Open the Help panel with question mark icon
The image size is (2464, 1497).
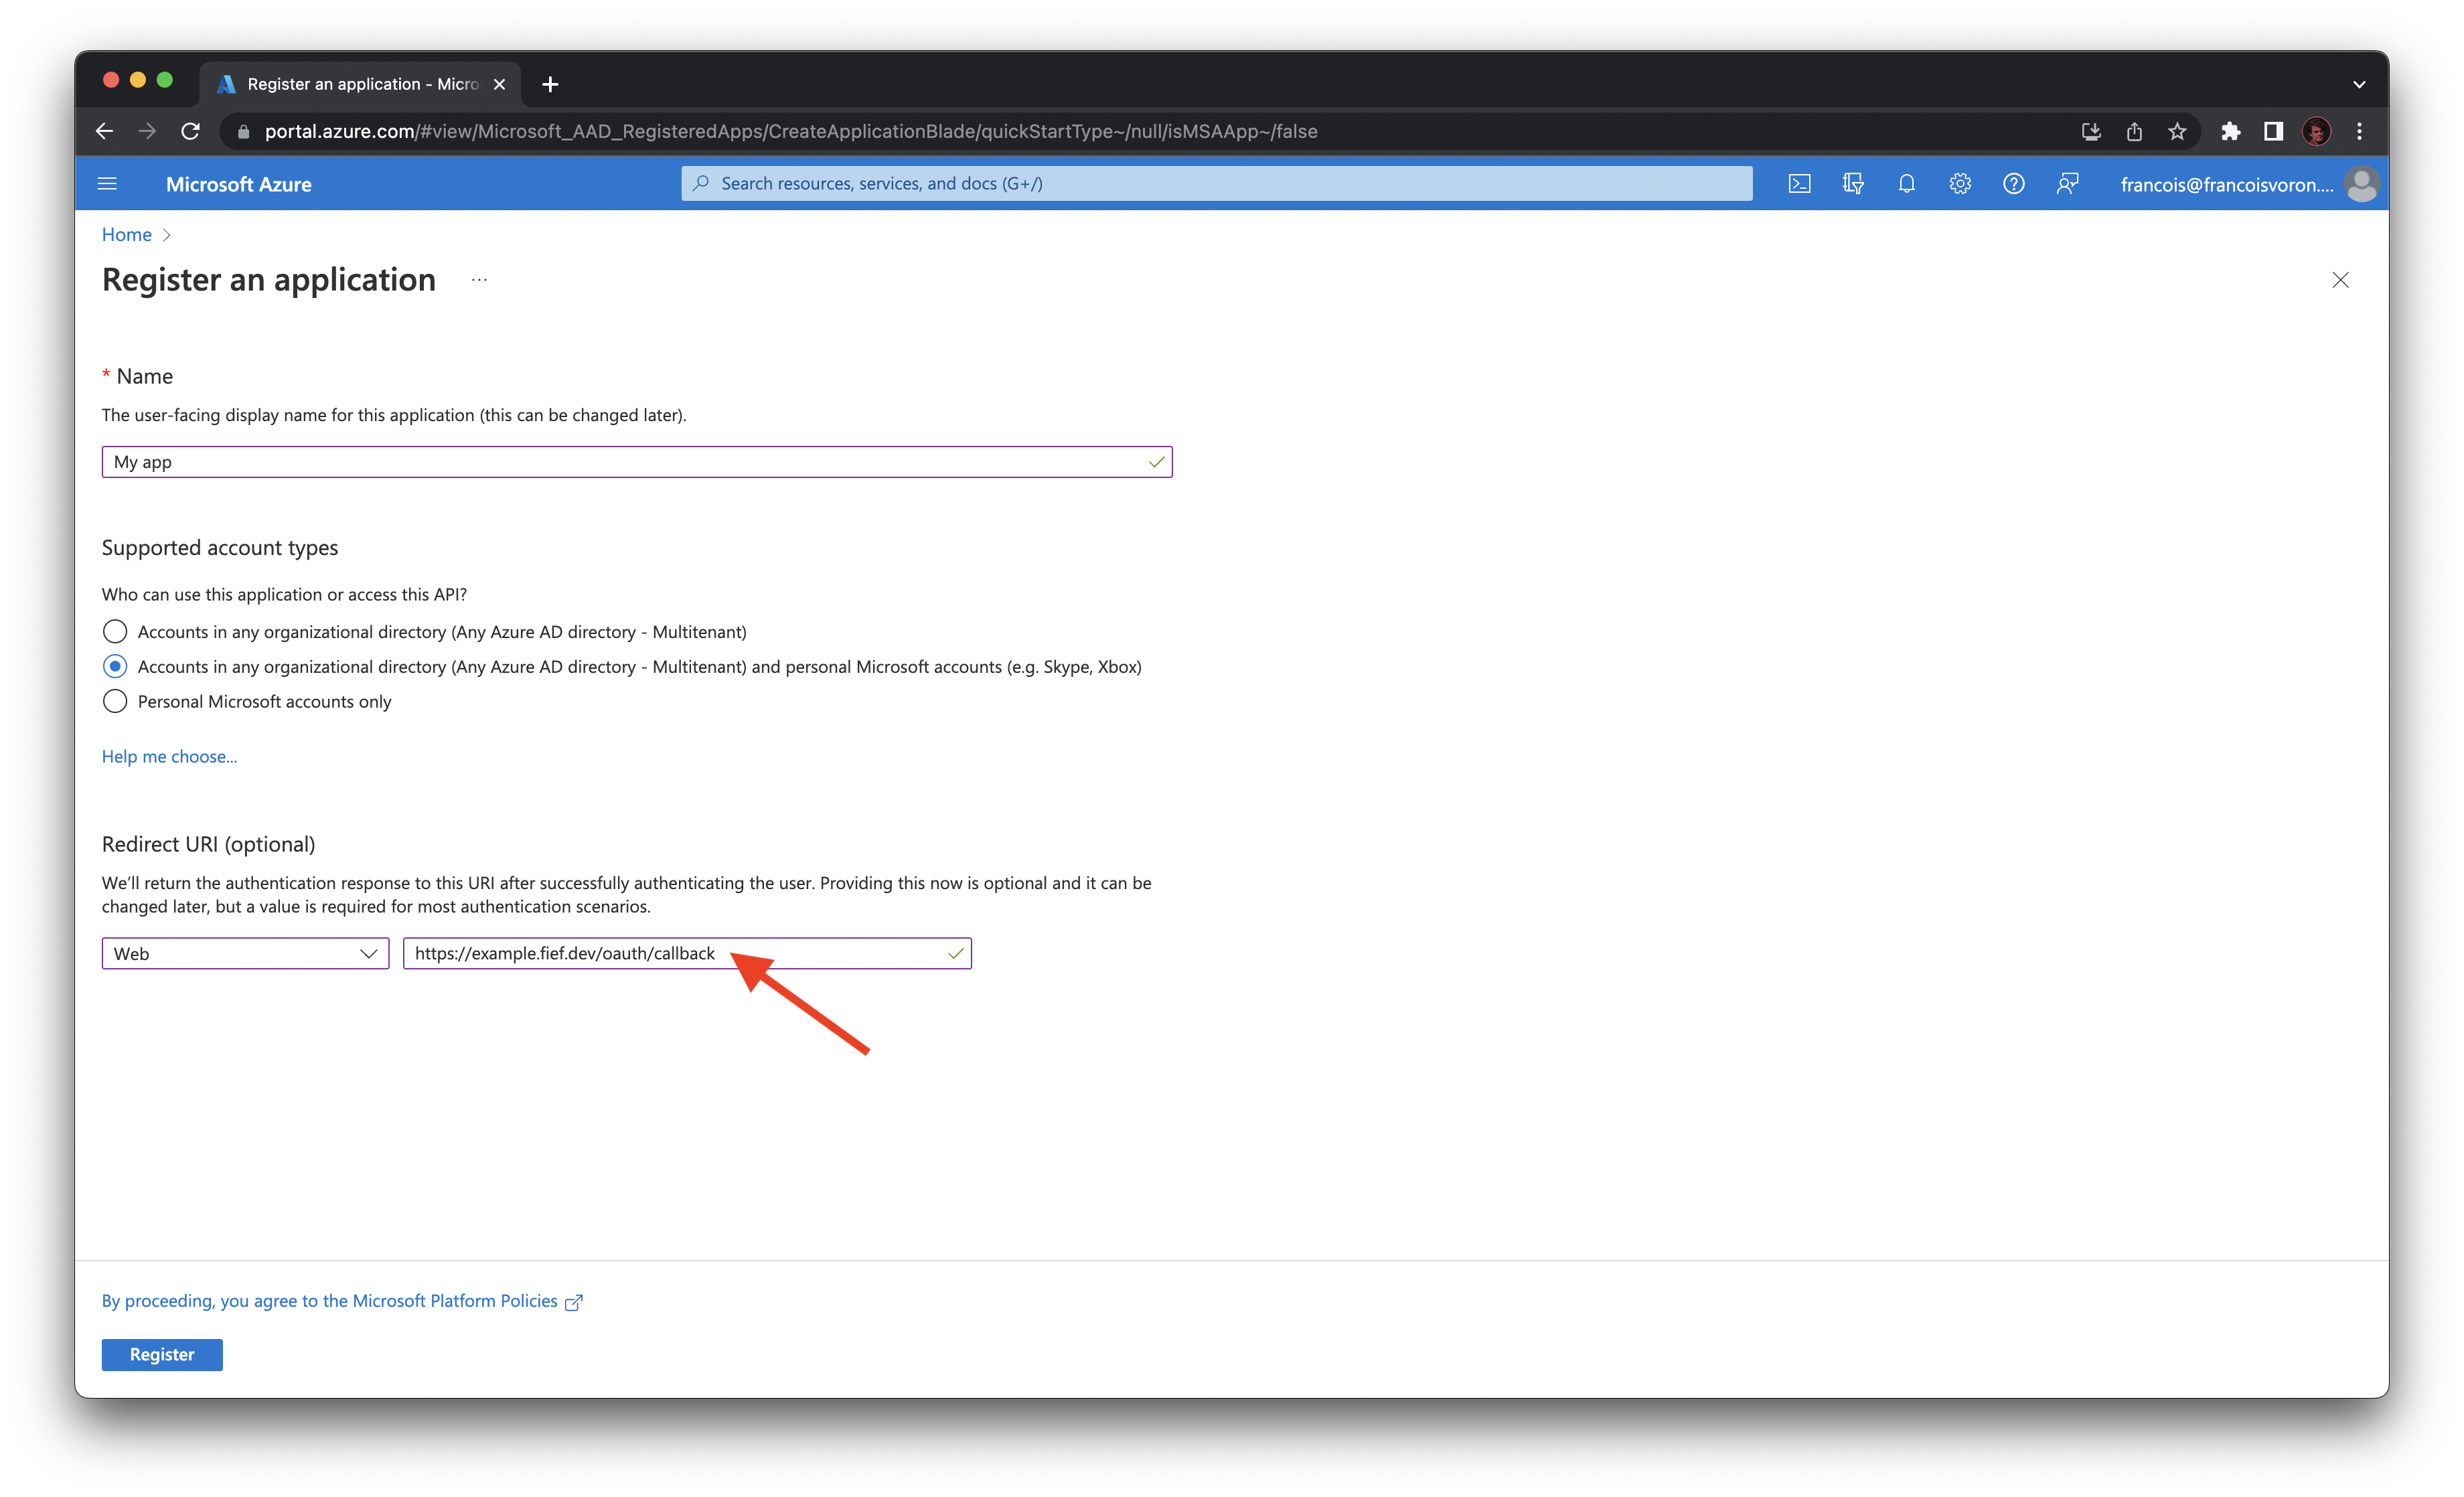click(x=2013, y=183)
